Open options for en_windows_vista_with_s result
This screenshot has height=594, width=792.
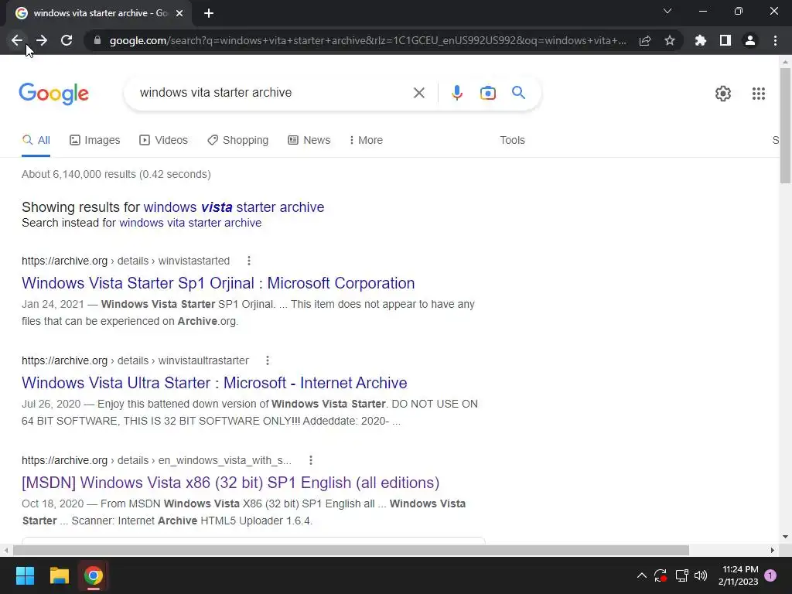click(x=311, y=460)
